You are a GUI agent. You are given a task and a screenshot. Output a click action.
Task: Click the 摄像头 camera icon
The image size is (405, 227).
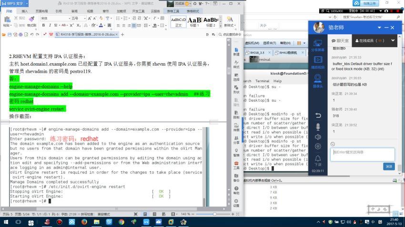pyautogui.click(x=318, y=81)
